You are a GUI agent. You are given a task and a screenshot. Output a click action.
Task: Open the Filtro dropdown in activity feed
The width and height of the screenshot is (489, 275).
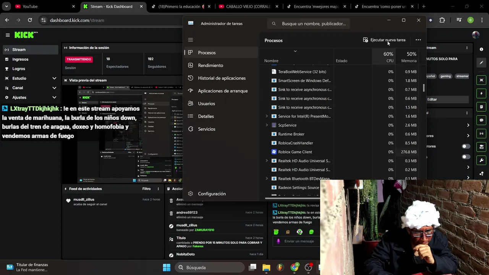[147, 189]
